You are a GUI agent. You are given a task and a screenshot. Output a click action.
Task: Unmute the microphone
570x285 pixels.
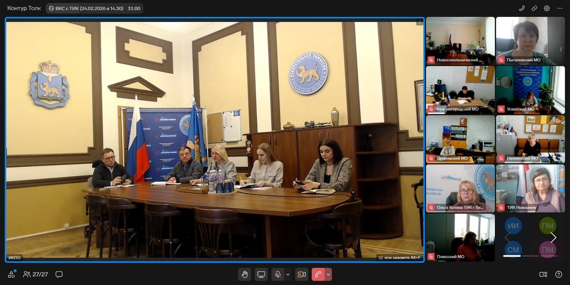(x=278, y=274)
